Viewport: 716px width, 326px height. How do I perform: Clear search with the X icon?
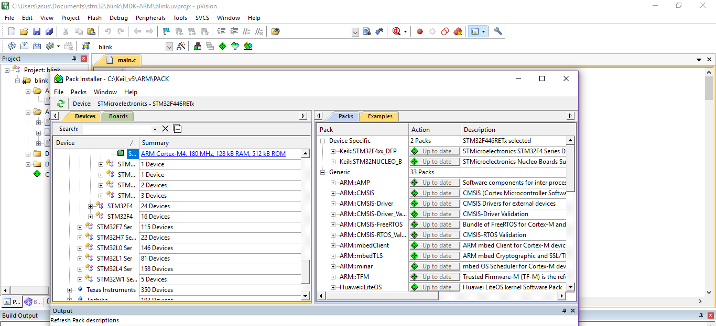(165, 129)
